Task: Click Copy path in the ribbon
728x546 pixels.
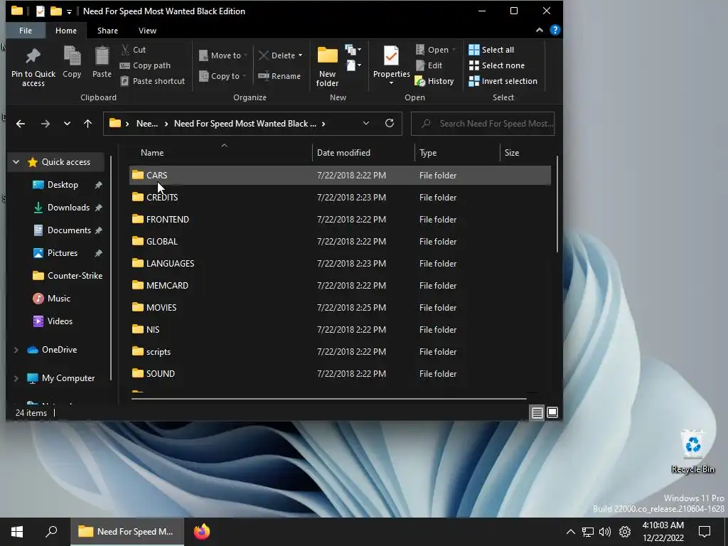Action: click(145, 65)
